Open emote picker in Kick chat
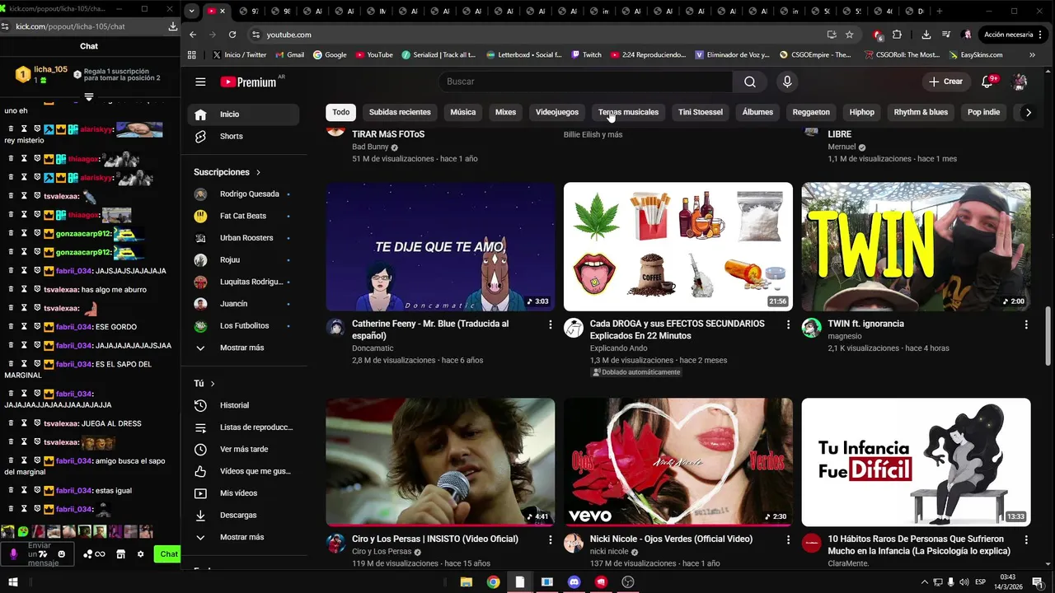This screenshot has height=593, width=1055. [x=61, y=554]
